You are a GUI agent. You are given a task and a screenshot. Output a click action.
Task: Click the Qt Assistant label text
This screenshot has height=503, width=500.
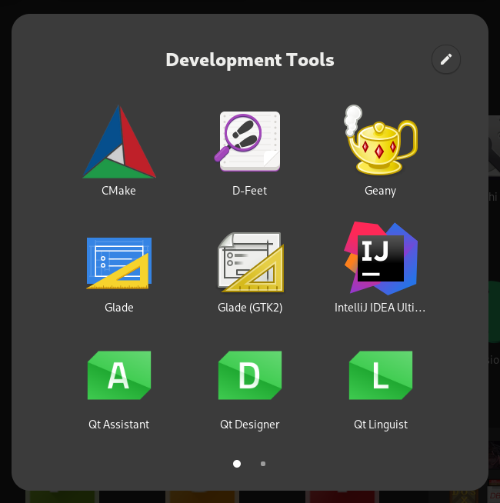point(118,425)
